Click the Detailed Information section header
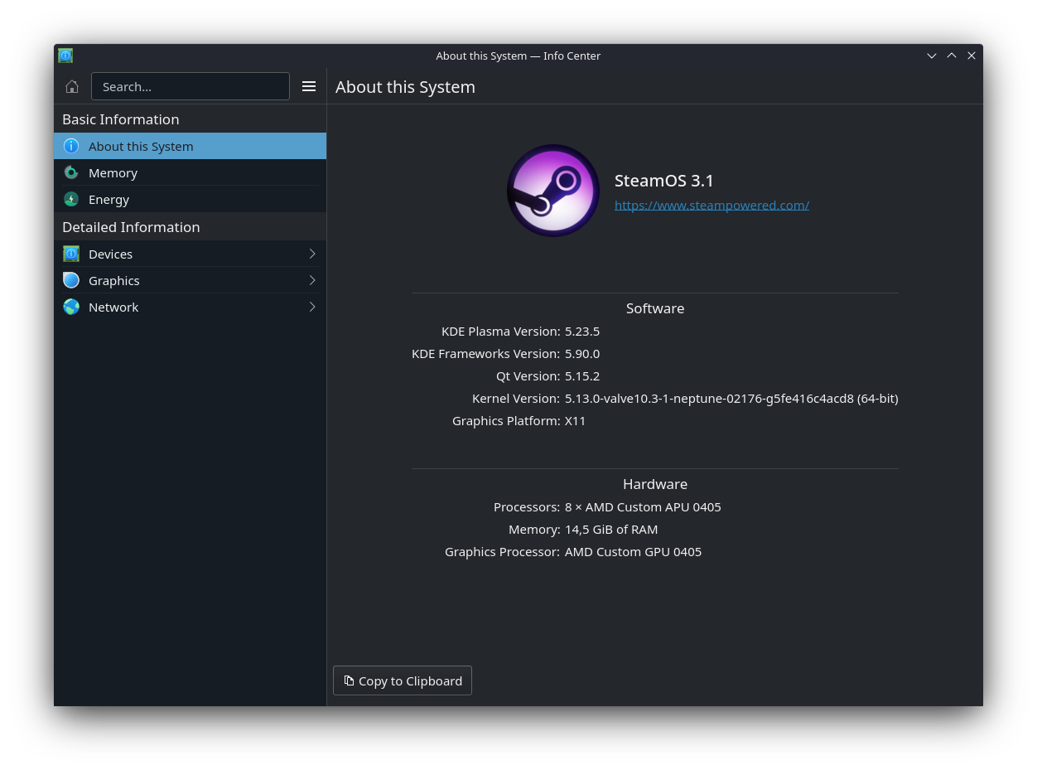 [131, 227]
